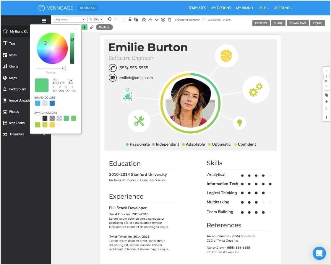Toggle the green color-drop fill button
The width and height of the screenshot is (331, 265).
(85, 27)
